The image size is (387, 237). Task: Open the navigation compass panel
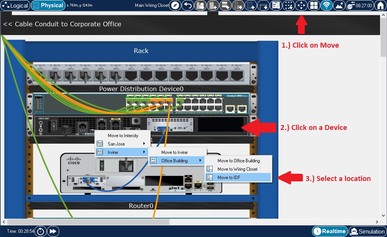click(175, 5)
